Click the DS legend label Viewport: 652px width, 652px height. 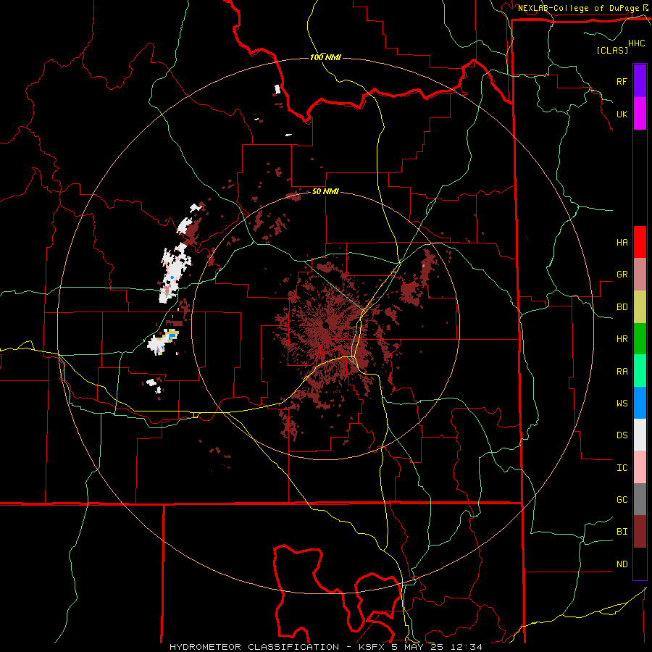[622, 435]
